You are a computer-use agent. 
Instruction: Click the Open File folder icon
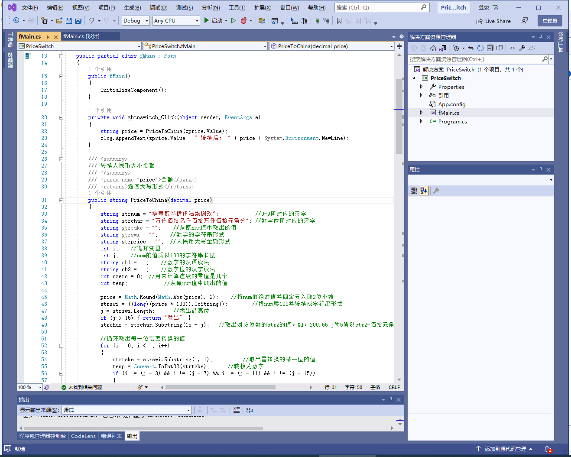pyautogui.click(x=59, y=20)
